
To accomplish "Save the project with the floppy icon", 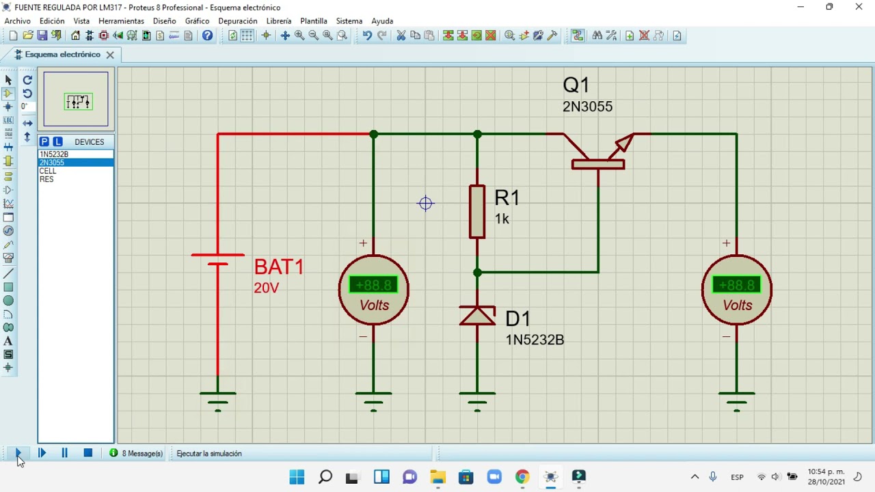I will tap(42, 36).
